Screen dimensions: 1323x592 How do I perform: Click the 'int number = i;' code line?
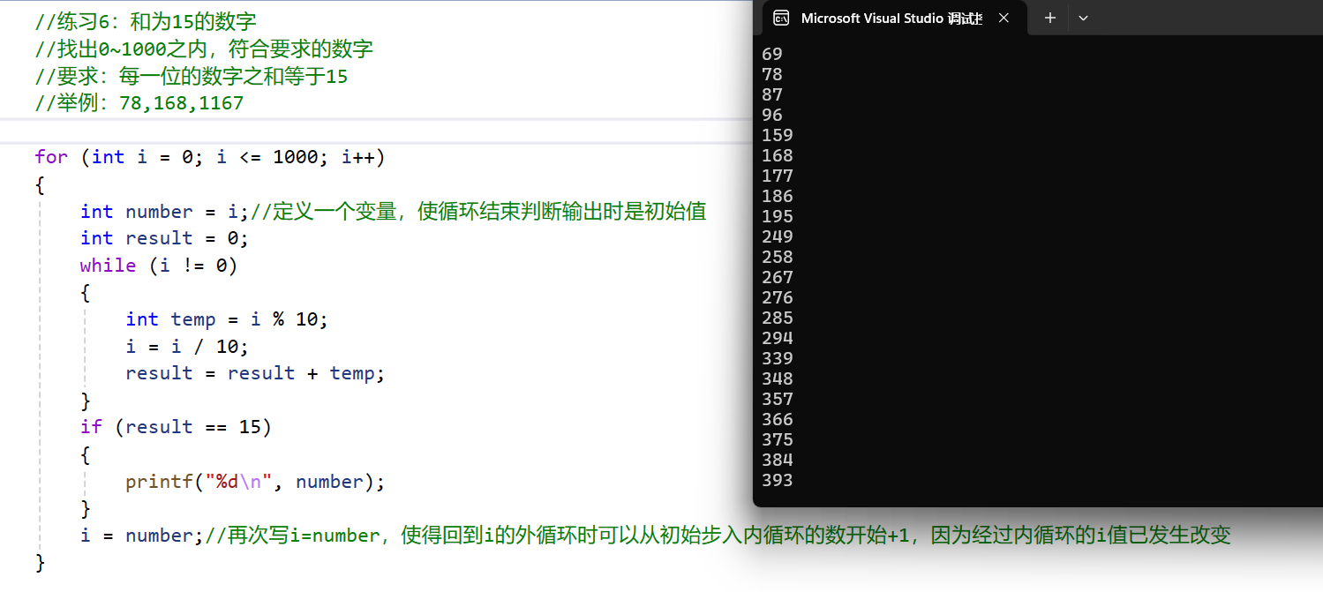(165, 212)
